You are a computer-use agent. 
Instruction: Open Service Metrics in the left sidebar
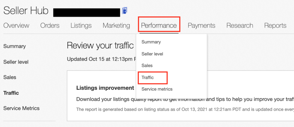click(21, 108)
